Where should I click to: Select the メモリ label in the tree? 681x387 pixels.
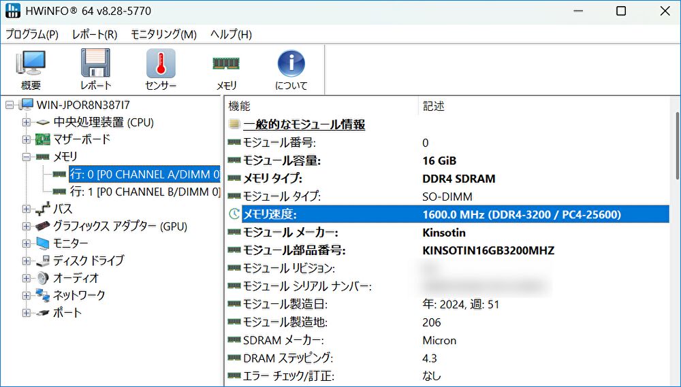65,156
